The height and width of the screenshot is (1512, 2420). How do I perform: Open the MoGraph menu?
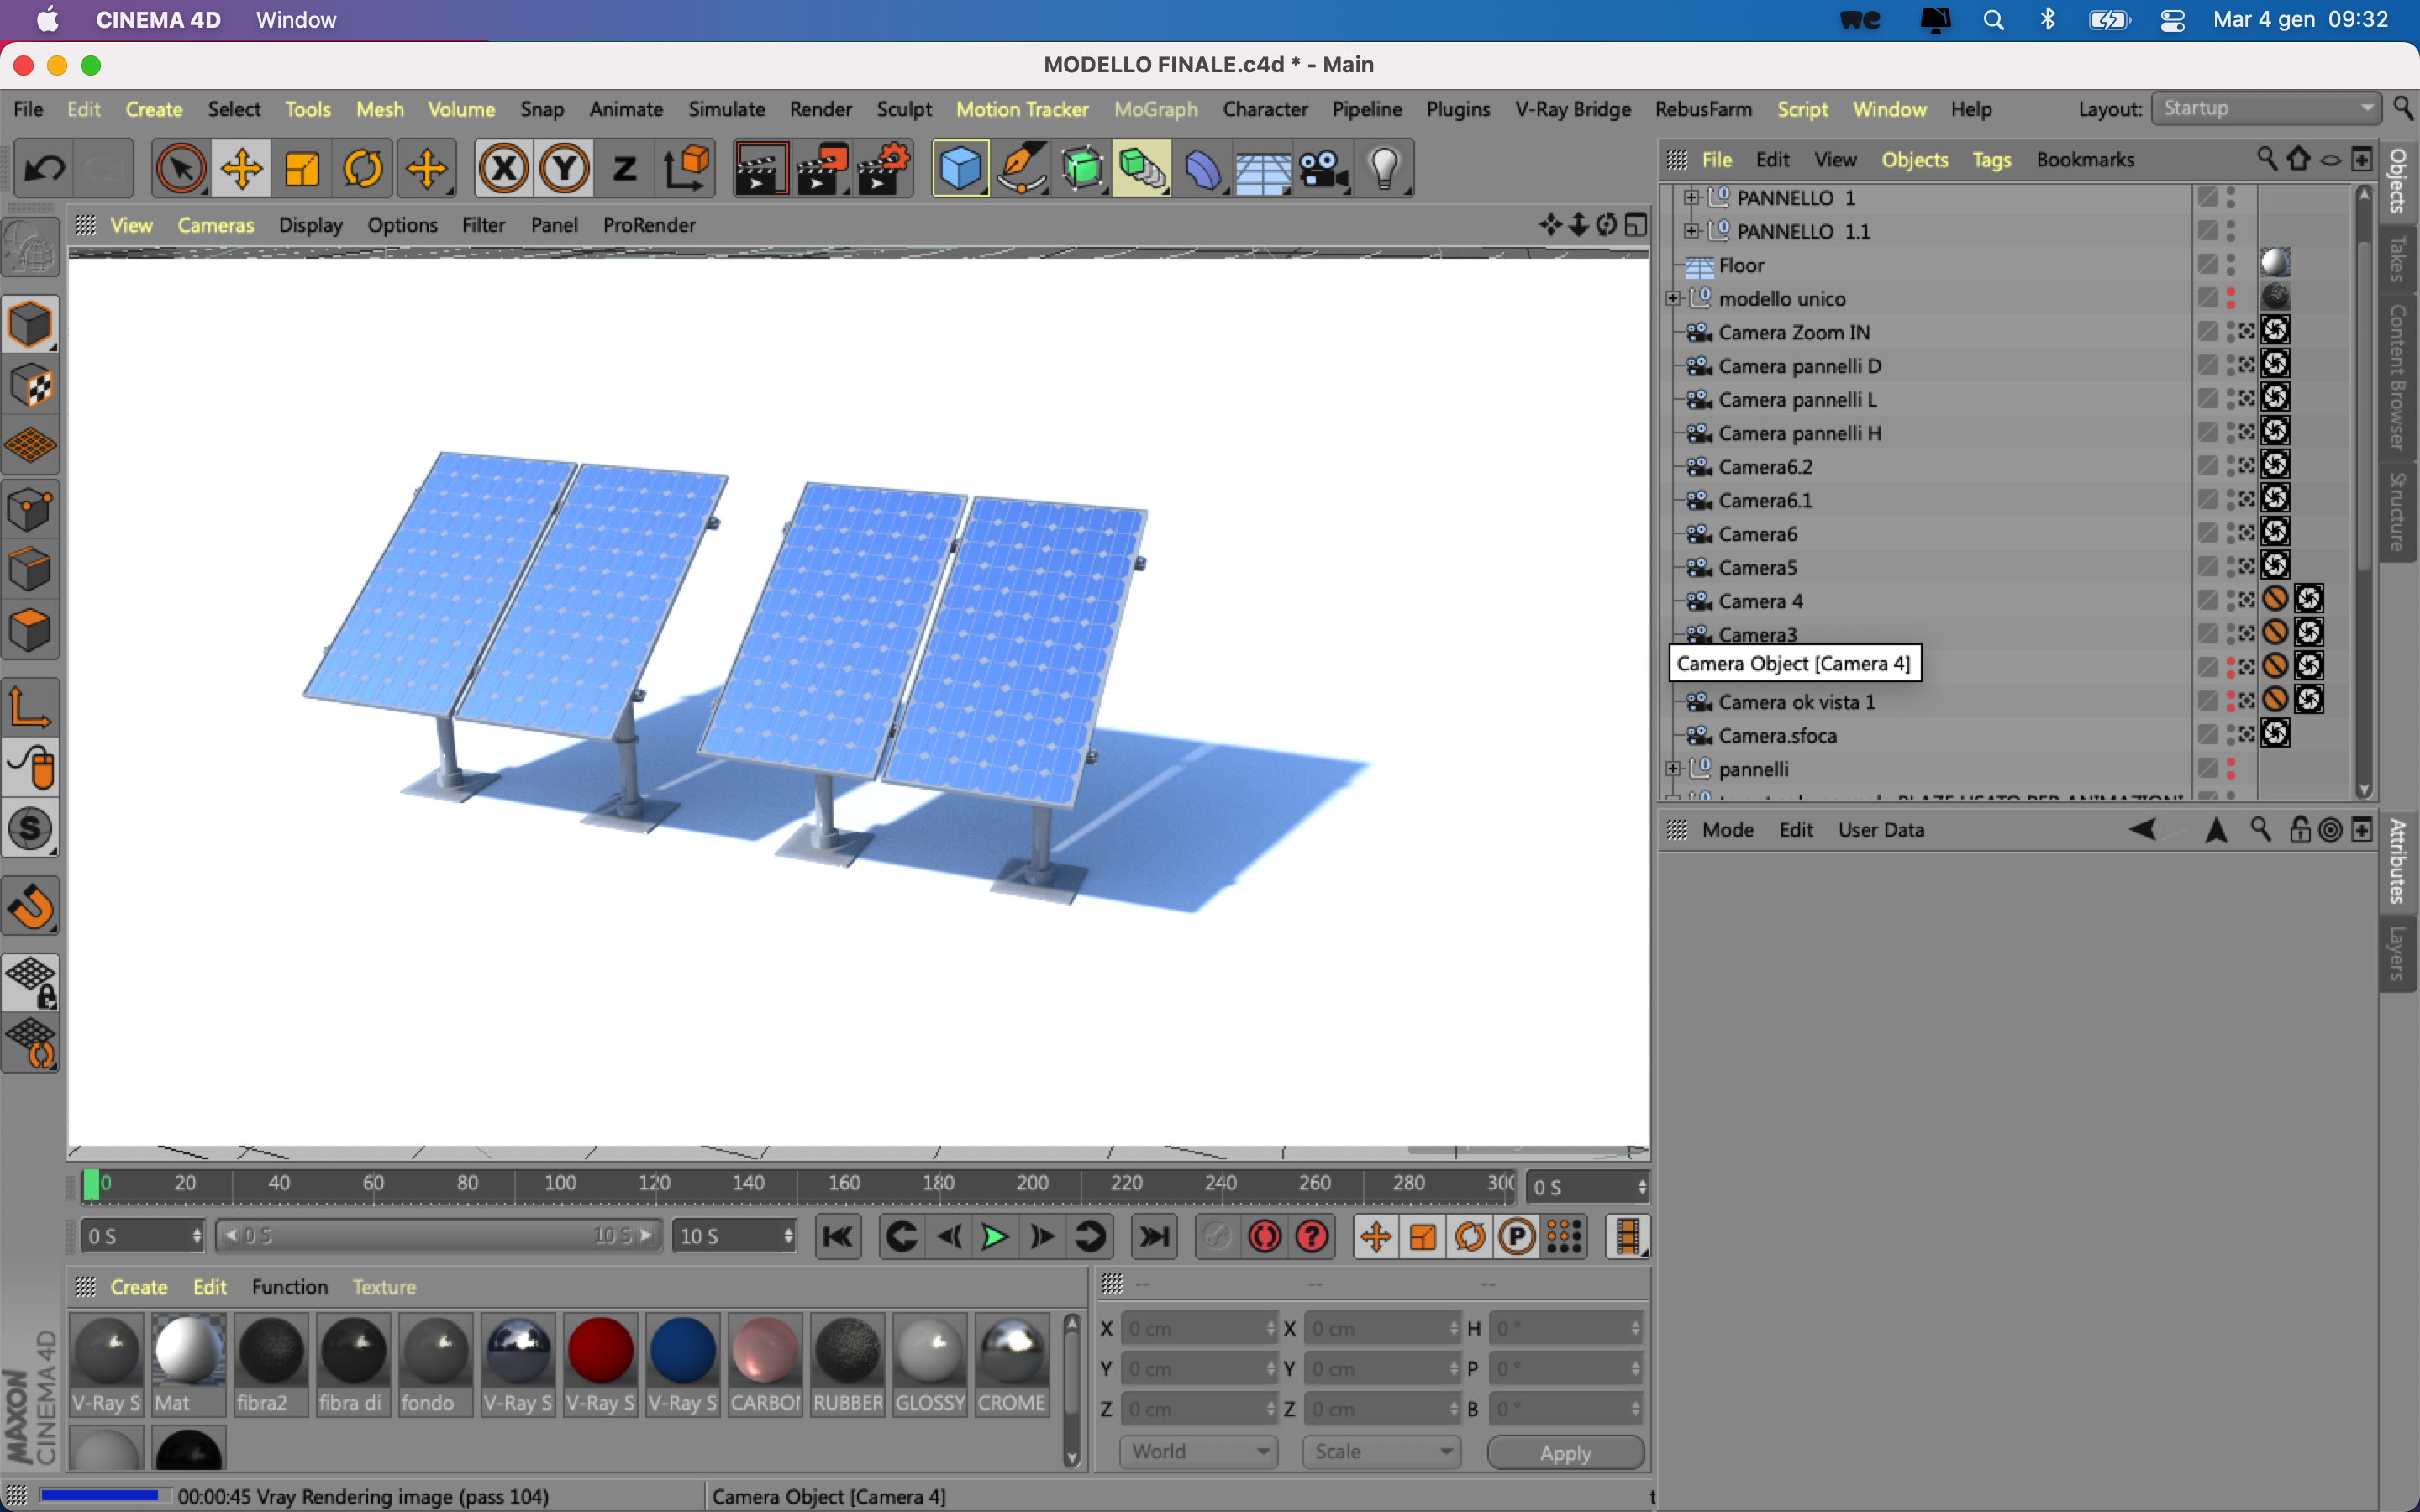click(1155, 109)
